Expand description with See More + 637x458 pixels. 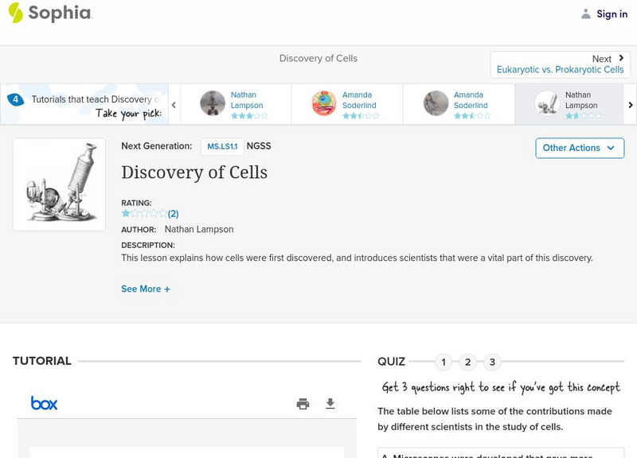146,289
